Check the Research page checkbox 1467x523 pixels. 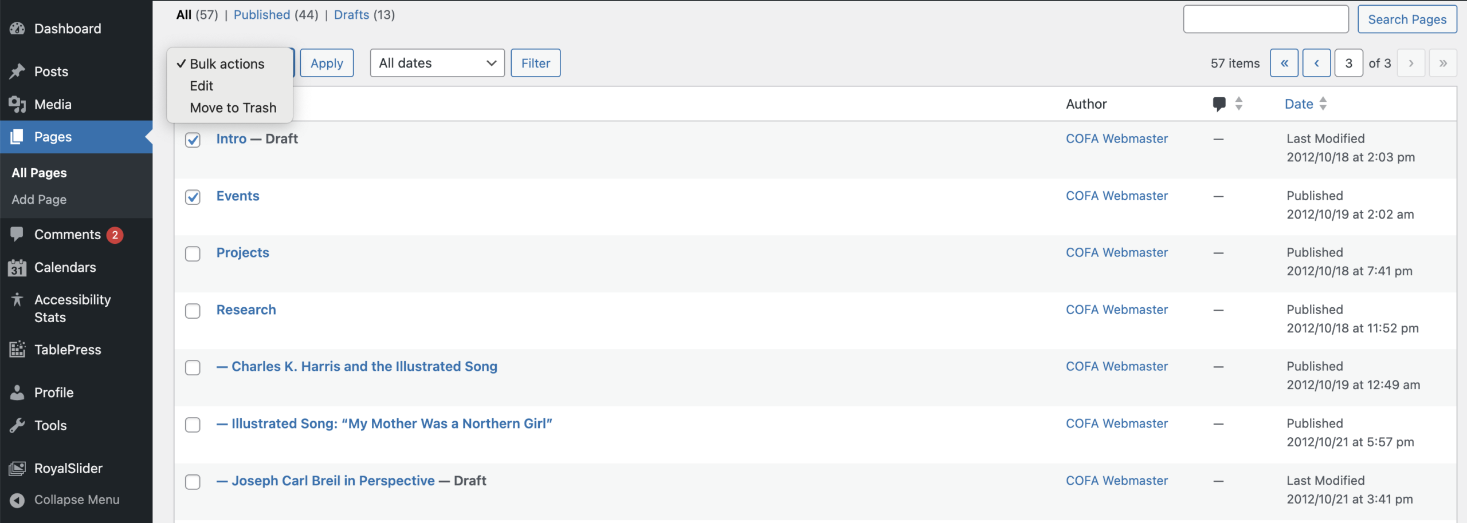tap(193, 311)
